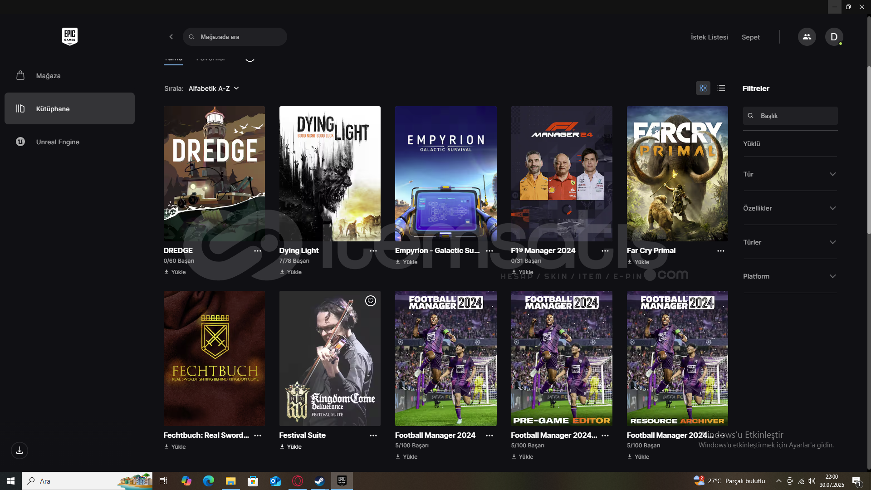Install DREDGE via Yükle
This screenshot has height=490, width=871.
(x=175, y=272)
